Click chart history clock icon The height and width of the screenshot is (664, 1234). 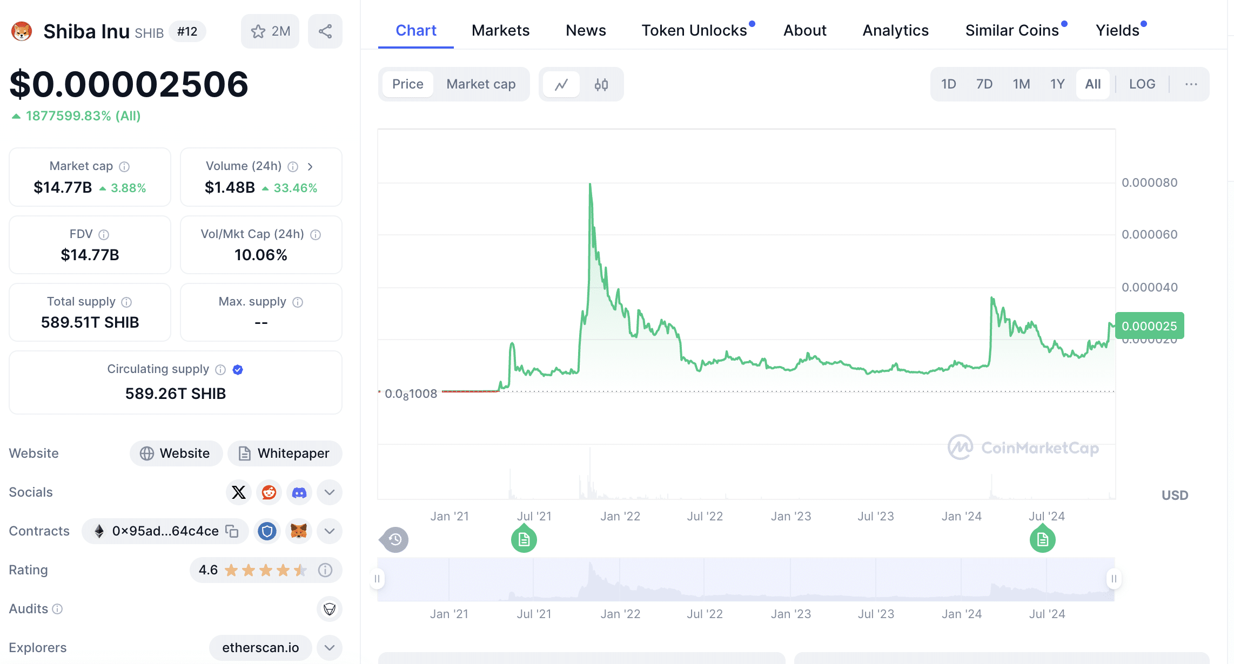pyautogui.click(x=394, y=539)
